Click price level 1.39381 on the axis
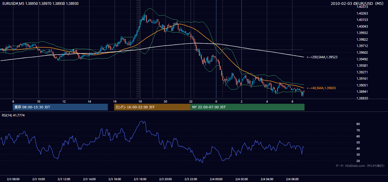 [x=362, y=66]
